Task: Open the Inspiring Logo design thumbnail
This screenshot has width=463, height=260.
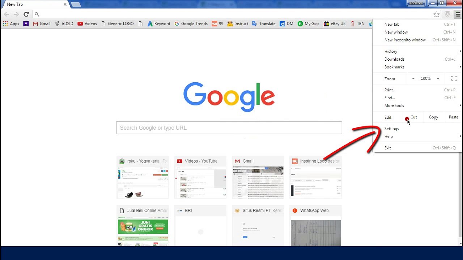Action: (x=315, y=177)
